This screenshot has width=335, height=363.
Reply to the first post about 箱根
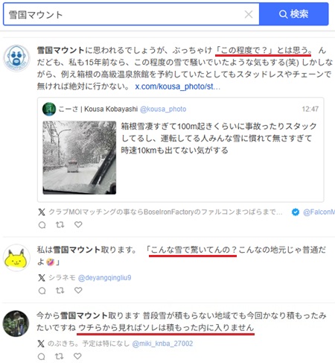click(42, 225)
